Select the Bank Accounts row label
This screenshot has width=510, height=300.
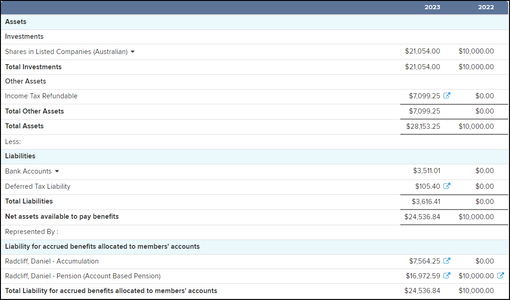pos(28,171)
